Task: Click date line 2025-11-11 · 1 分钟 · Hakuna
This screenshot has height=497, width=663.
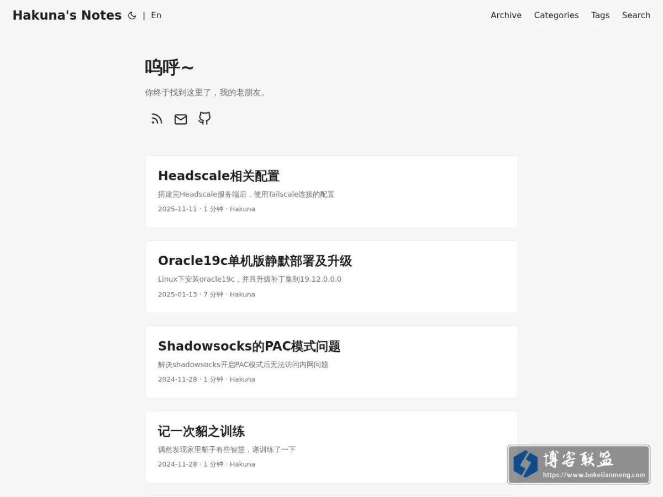Action: click(207, 209)
